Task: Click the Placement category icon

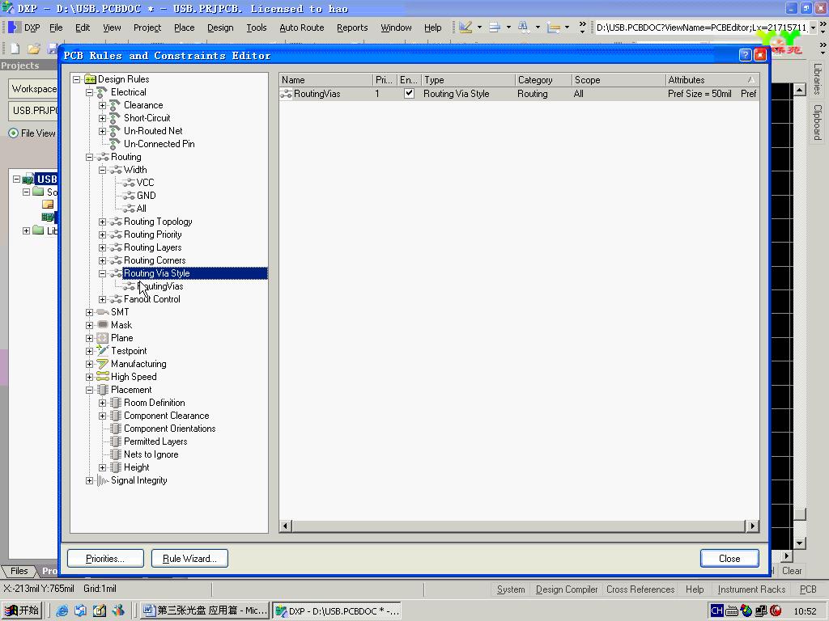Action: 103,390
